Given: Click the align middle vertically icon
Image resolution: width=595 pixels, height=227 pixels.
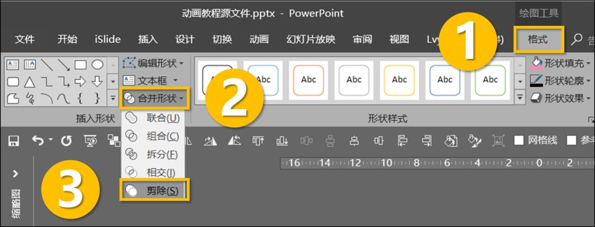Looking at the screenshot, I should pyautogui.click(x=378, y=141).
